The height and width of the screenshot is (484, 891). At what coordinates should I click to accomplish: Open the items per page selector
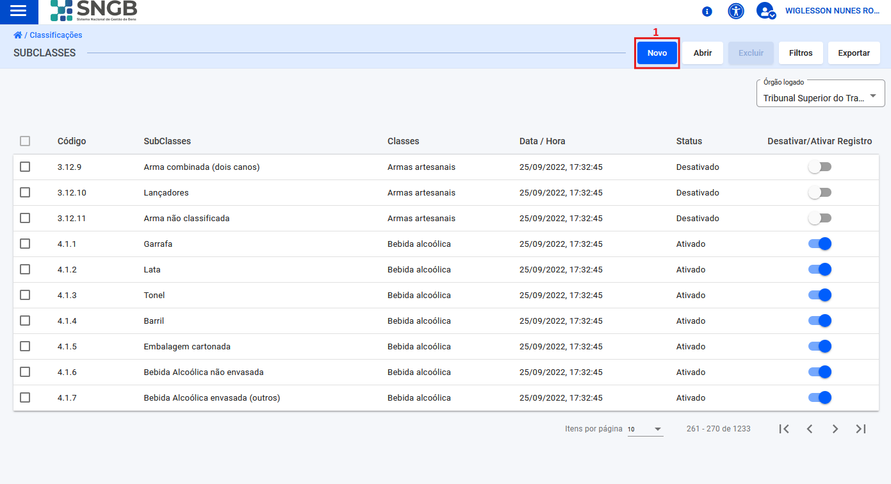coord(645,430)
